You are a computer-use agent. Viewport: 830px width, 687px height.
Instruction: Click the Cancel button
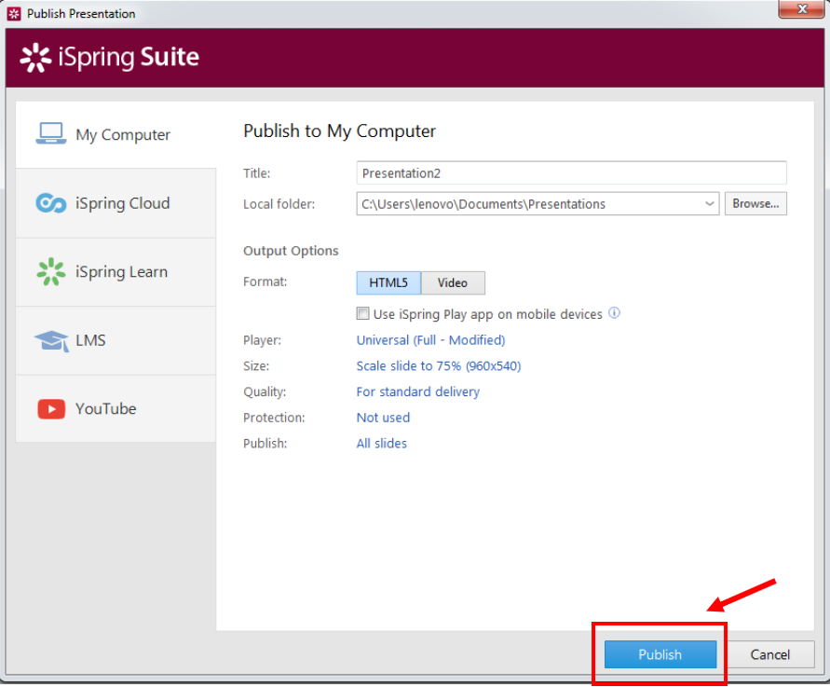770,654
